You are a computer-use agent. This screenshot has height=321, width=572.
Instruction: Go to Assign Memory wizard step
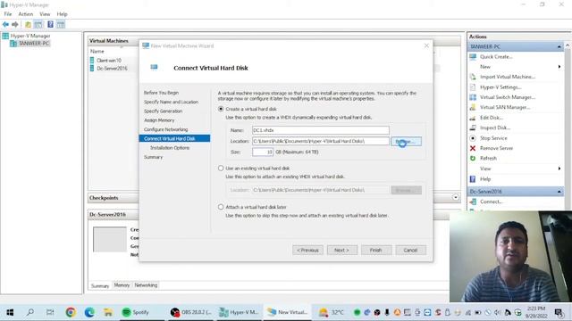[x=159, y=120]
